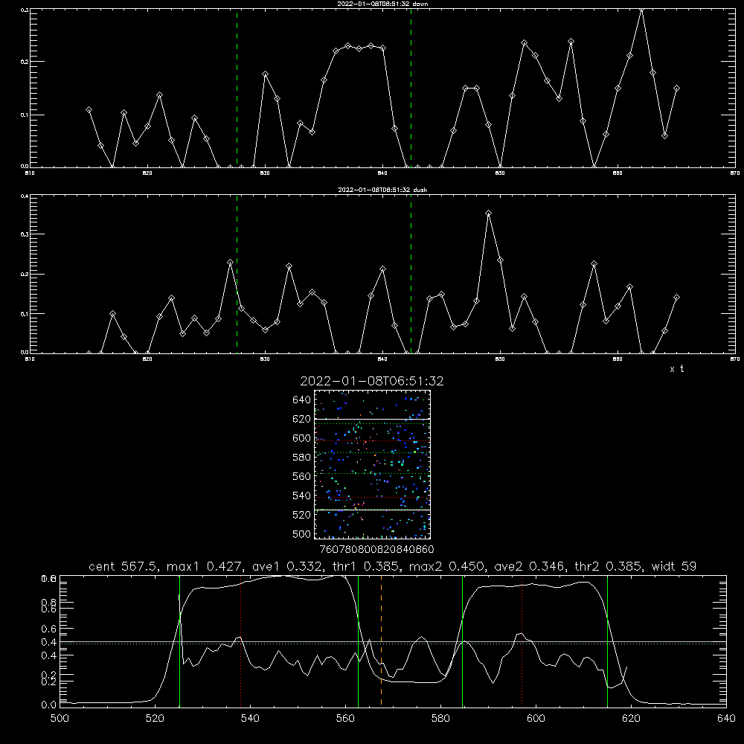744x744 pixels.
Task: Click green vertical line near 585 in bottom plot
Action: 463,641
